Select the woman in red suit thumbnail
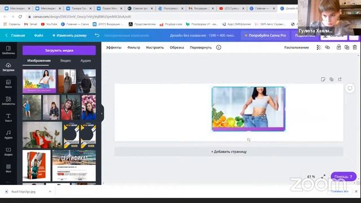This screenshot has width=361, height=203. [x=42, y=135]
